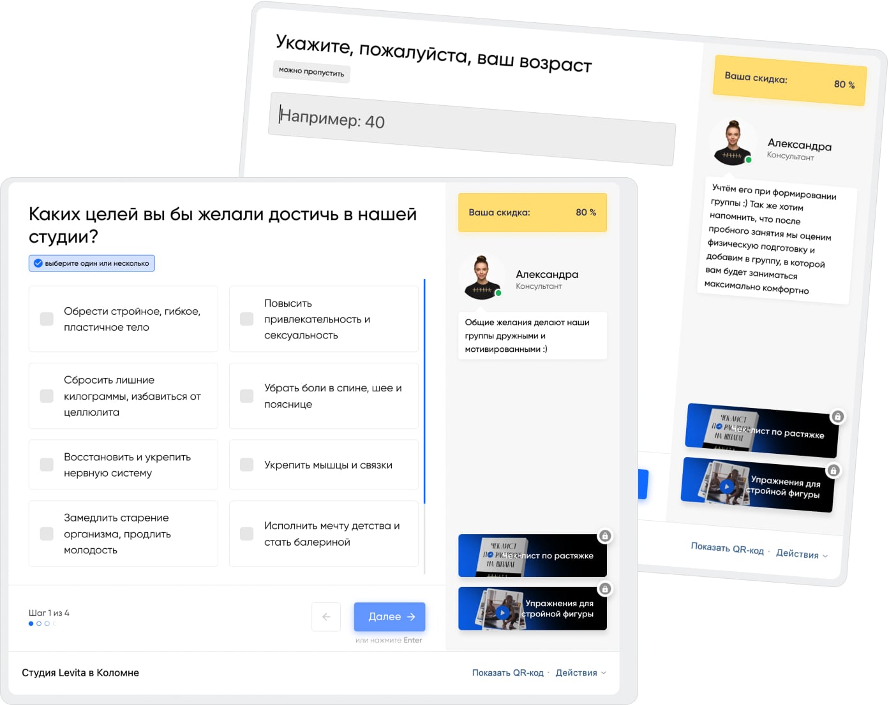Screen dimensions: 889x705
Task: Click the age input field 'Например: 40'
Action: coord(472,129)
